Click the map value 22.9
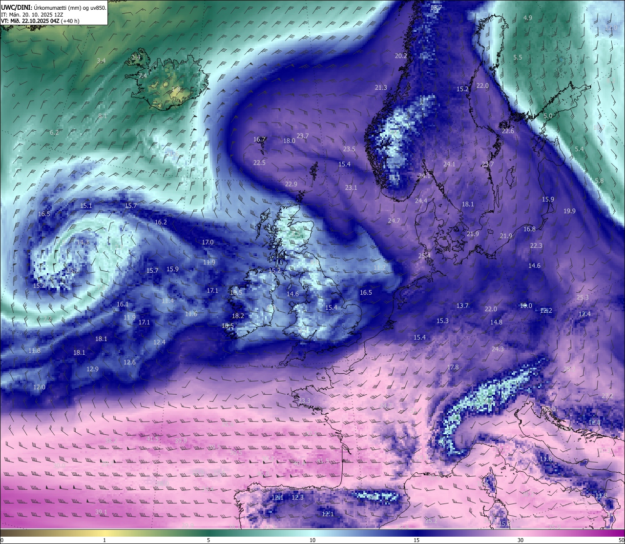The height and width of the screenshot is (544, 625). 291,184
